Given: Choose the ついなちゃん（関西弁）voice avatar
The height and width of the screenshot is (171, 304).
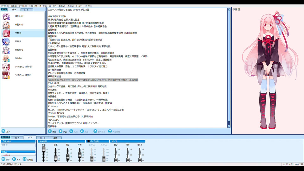Looking at the screenshot, I should pos(6,75).
